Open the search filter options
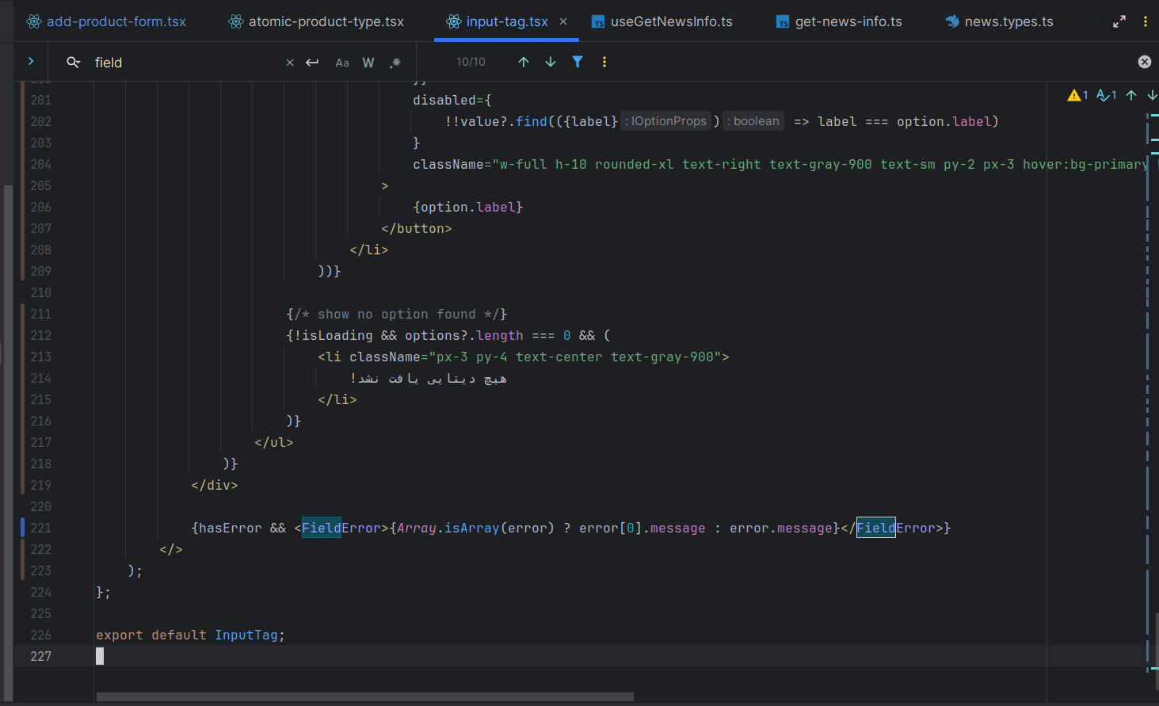This screenshot has height=706, width=1159. click(x=578, y=62)
